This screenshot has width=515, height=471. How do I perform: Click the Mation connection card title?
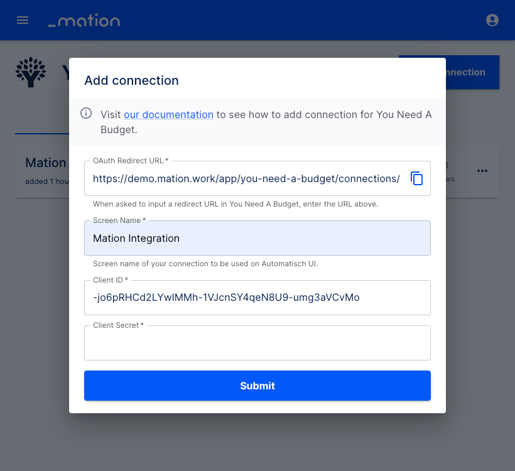[x=46, y=163]
